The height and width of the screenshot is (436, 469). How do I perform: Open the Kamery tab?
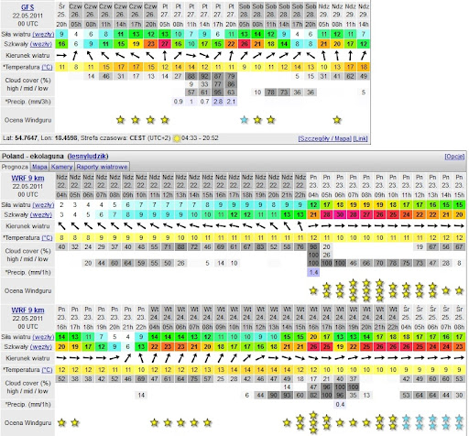[x=61, y=167]
